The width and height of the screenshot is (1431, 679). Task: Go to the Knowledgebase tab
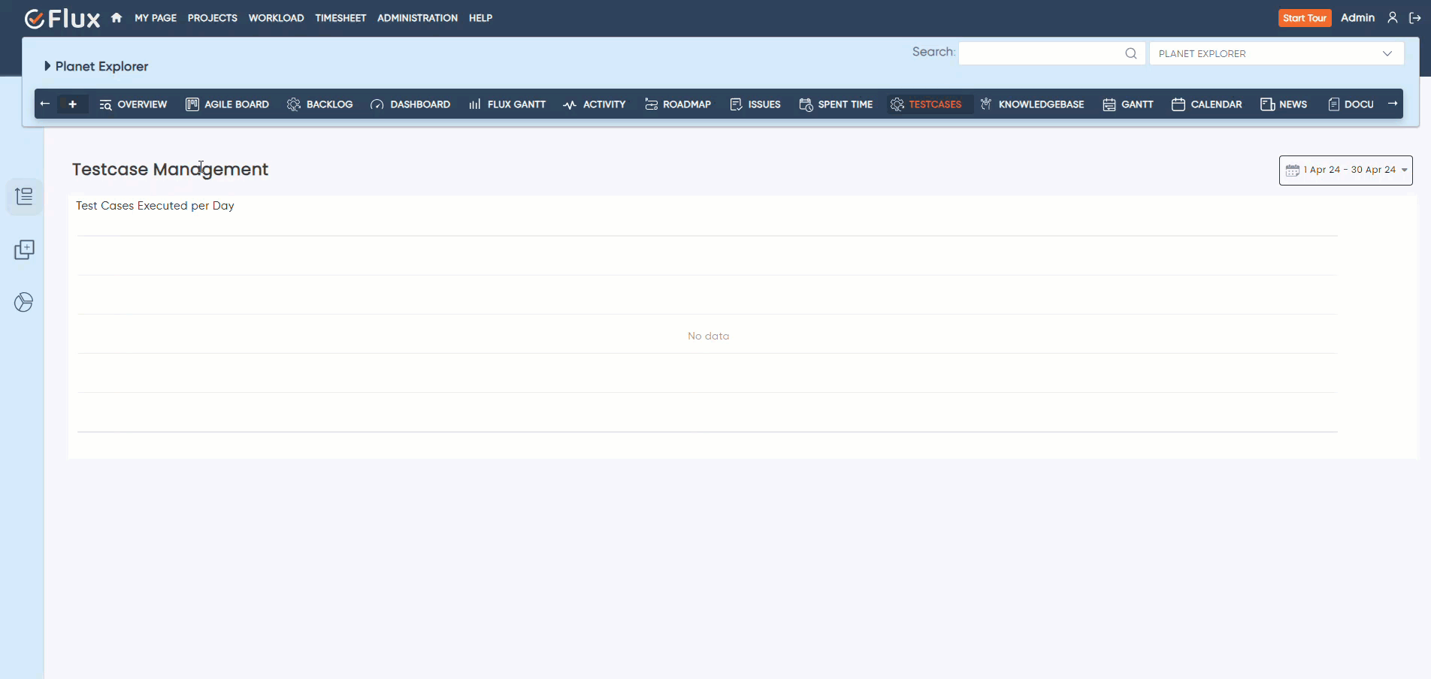pyautogui.click(x=1032, y=104)
